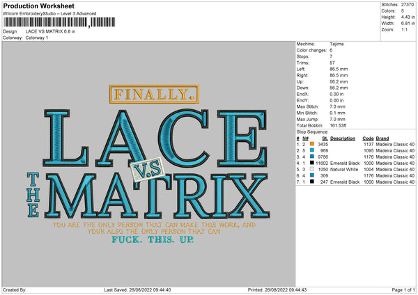418x295 pixels.
Task: Click the MATRIX lettering in the design preview
Action: (157, 196)
